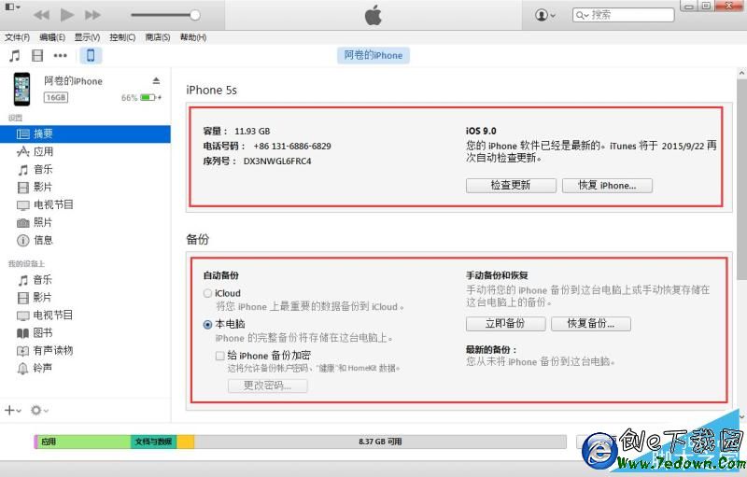747x477 pixels.
Task: Click the iOS 9.0 version label
Action: coord(481,131)
